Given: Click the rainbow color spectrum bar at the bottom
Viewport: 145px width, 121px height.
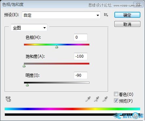Looking at the screenshot, I should 72,109.
